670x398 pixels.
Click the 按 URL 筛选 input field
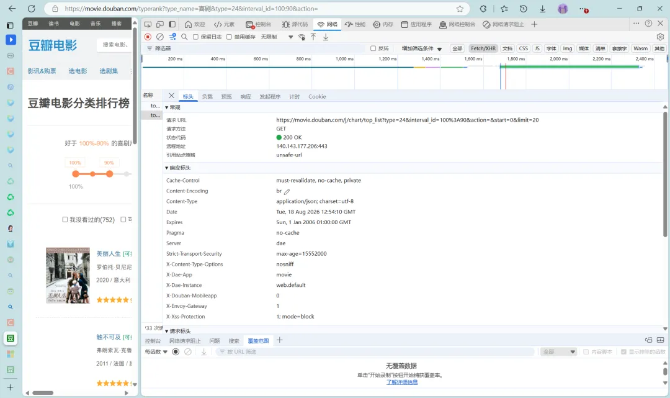pos(375,352)
